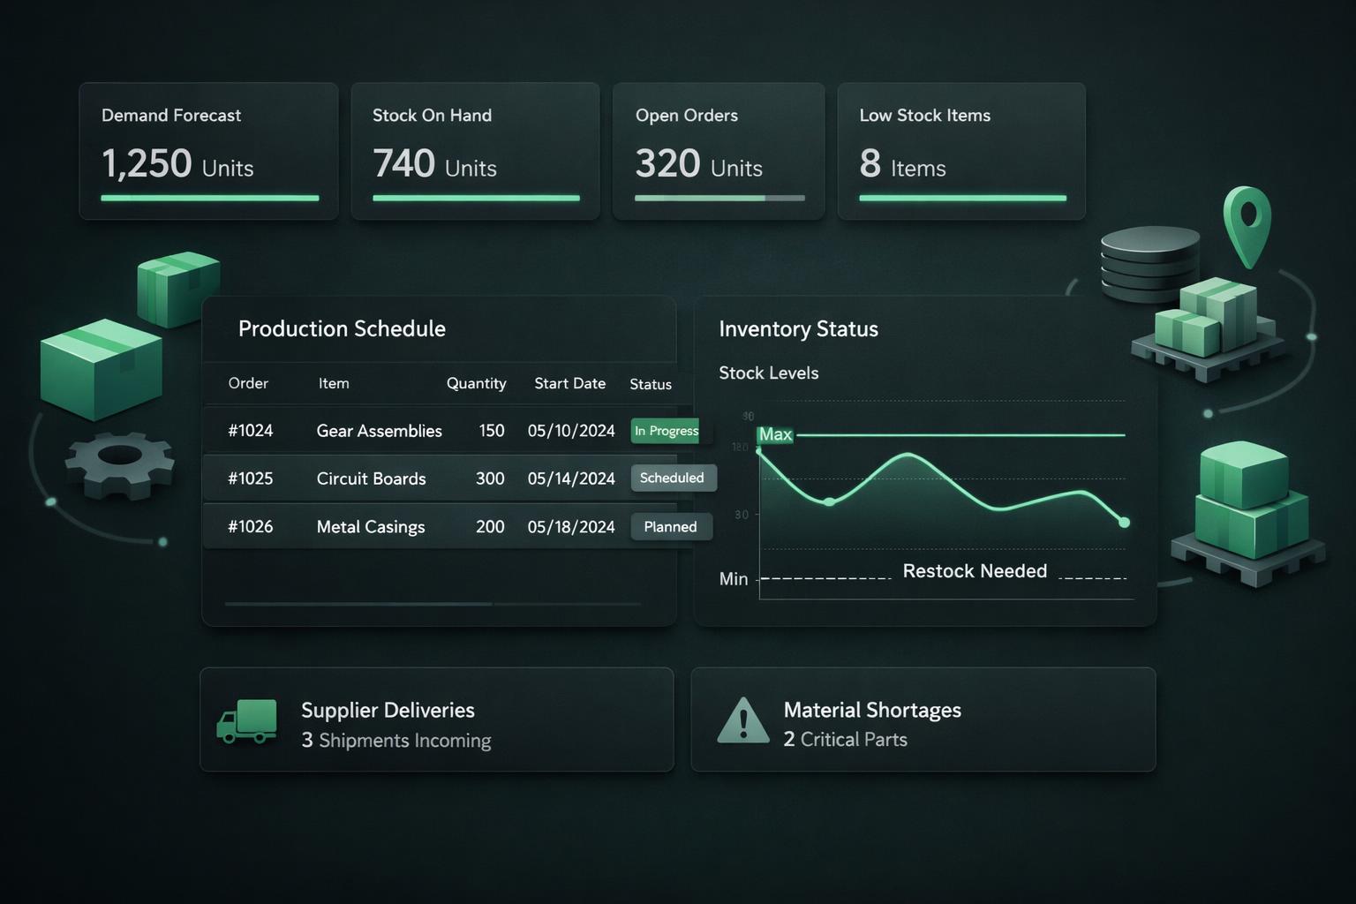
Task: Click the warning triangle shortages icon
Action: click(x=743, y=720)
